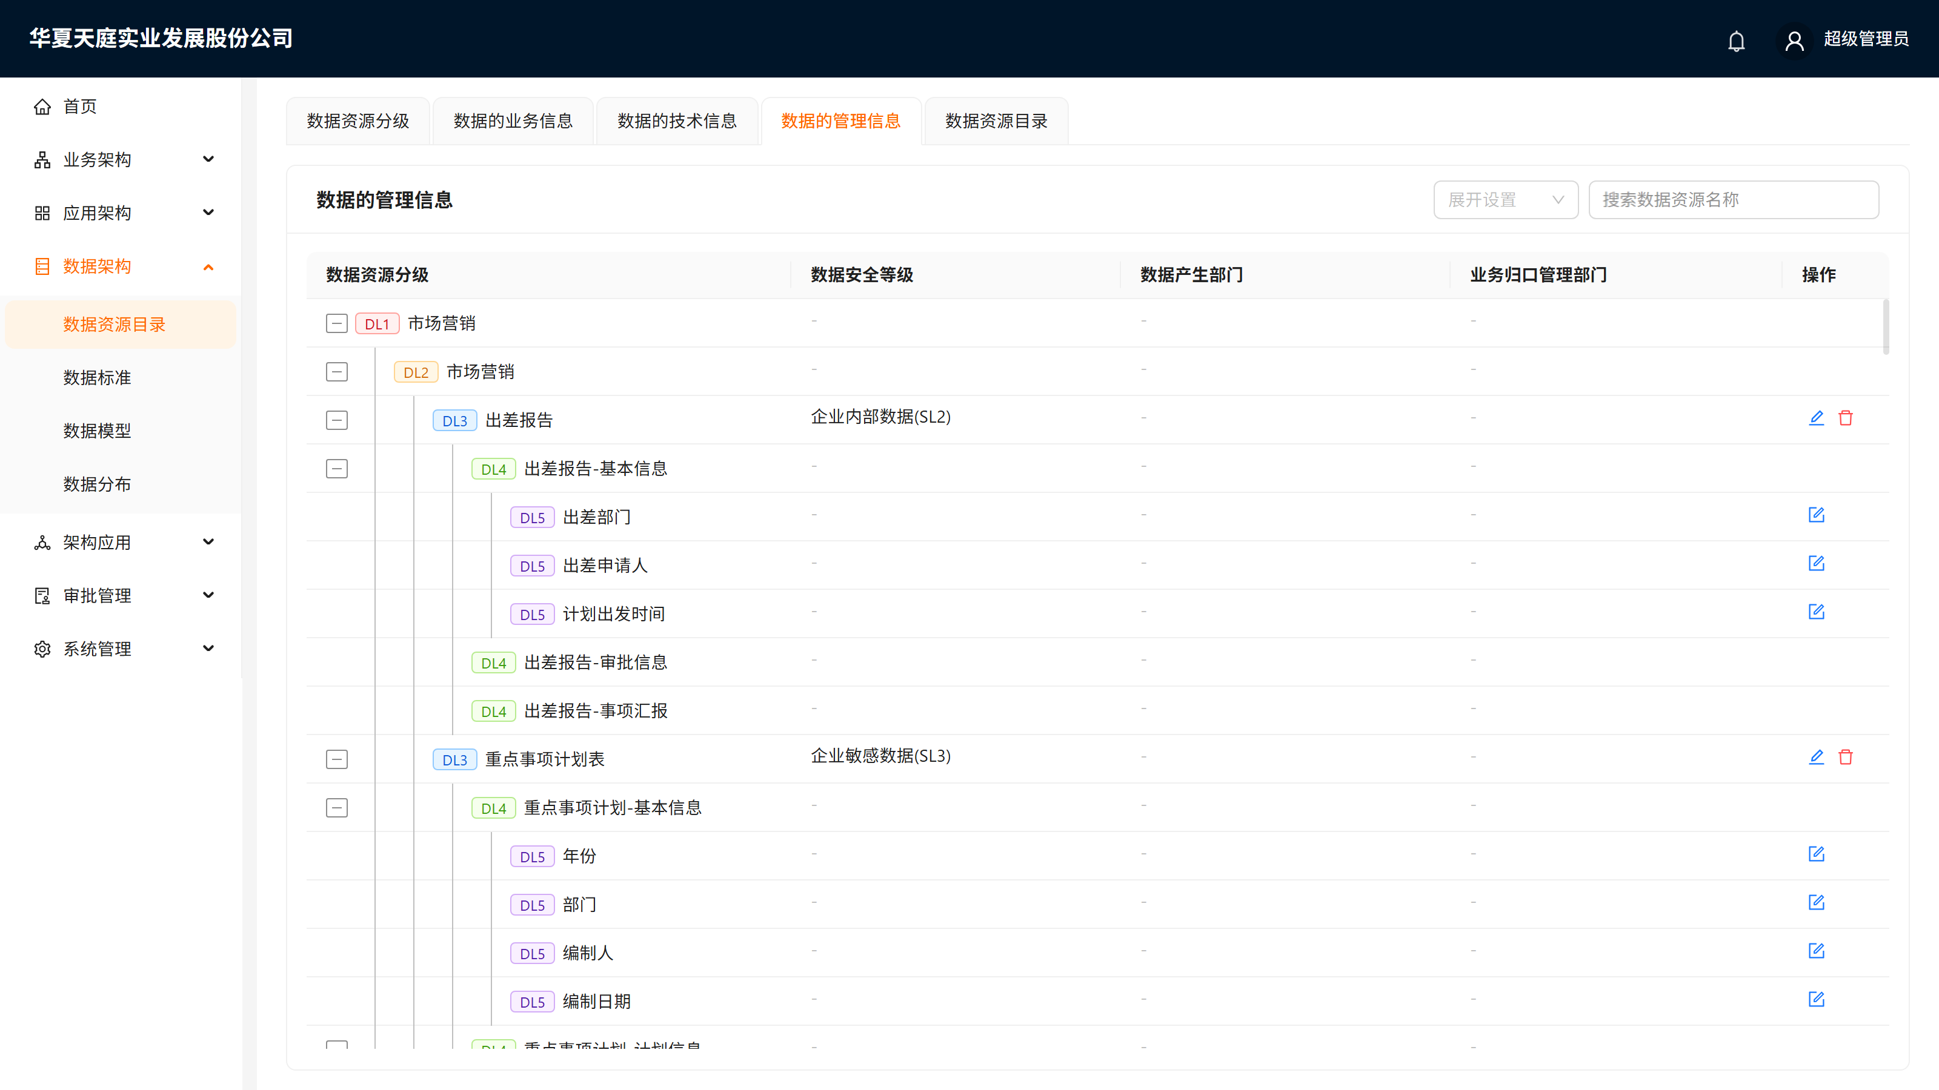Screen dimensions: 1939x1090
Task: Click the 搜索数据资源名称 search field
Action: point(1734,199)
